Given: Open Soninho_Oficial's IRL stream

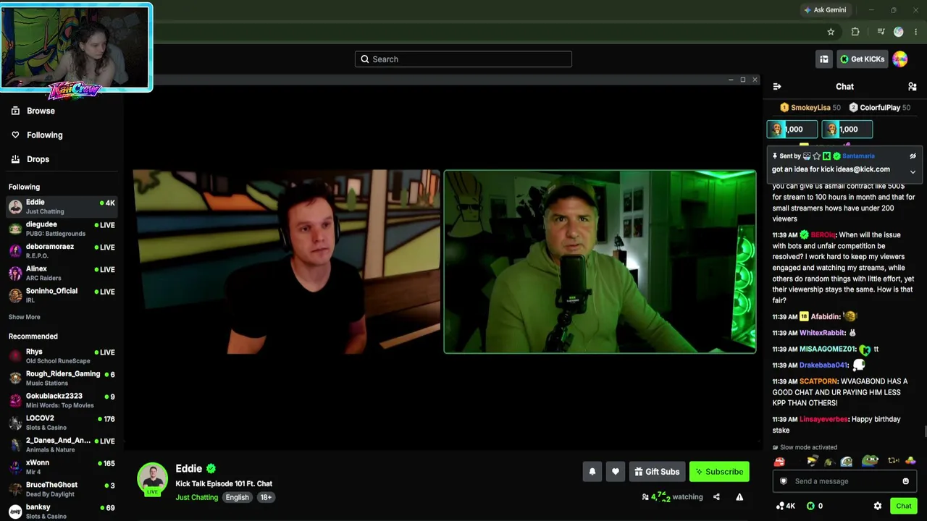Looking at the screenshot, I should coord(62,295).
